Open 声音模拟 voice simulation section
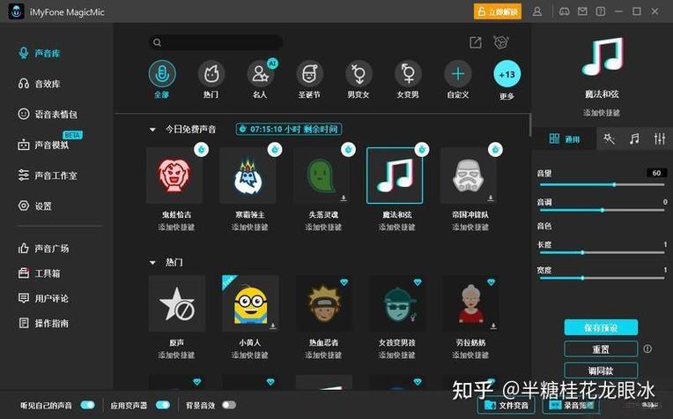The image size is (673, 419). click(x=43, y=145)
